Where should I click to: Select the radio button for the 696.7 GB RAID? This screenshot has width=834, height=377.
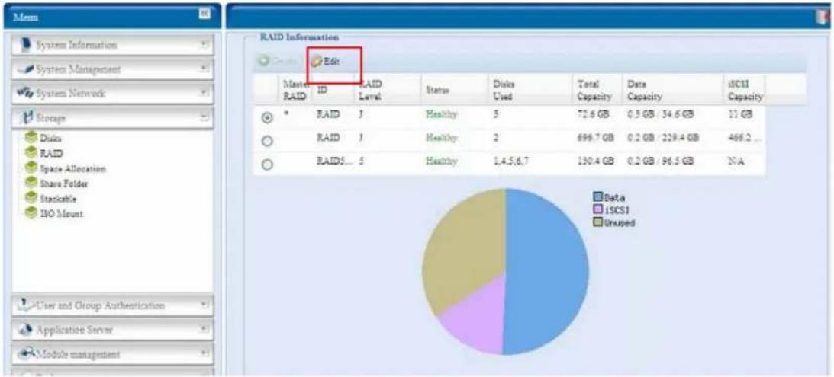[269, 141]
